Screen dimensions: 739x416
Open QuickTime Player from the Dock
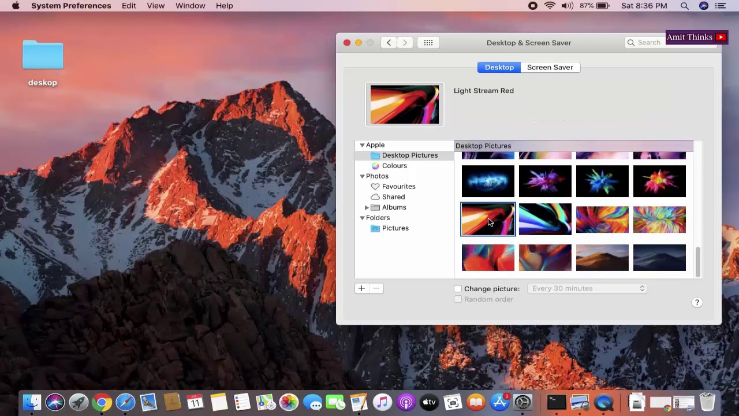point(604,402)
